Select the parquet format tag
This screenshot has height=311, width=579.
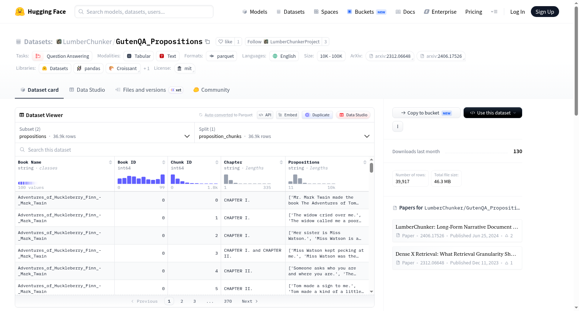coord(221,56)
